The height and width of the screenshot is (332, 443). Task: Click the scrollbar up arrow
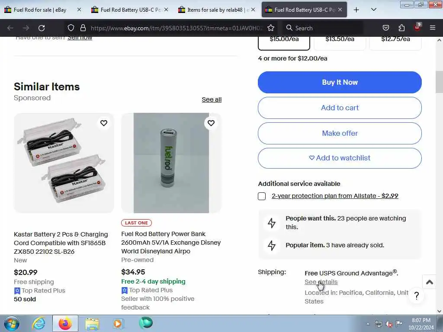pos(439,40)
